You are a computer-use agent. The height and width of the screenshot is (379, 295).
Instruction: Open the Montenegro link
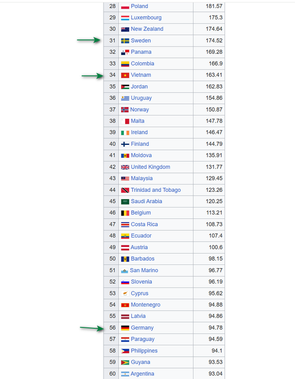click(146, 305)
